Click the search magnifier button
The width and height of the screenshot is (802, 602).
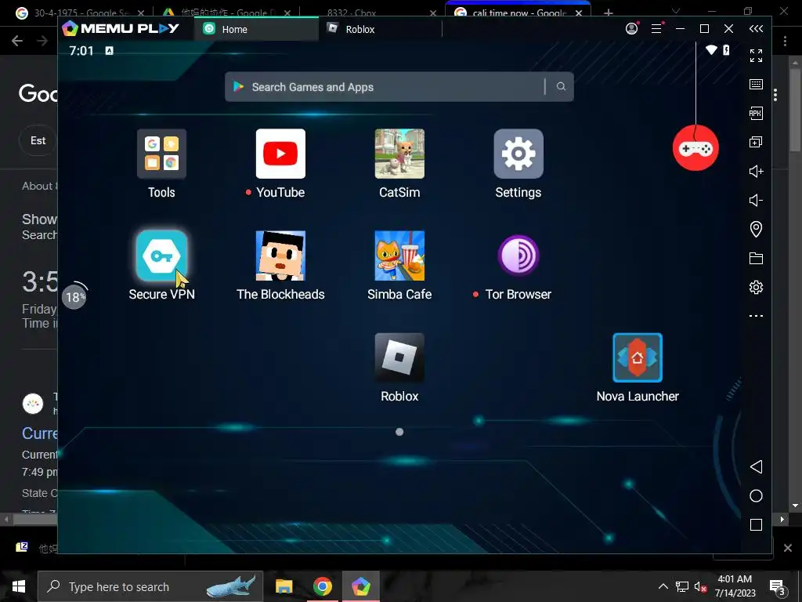click(x=561, y=86)
